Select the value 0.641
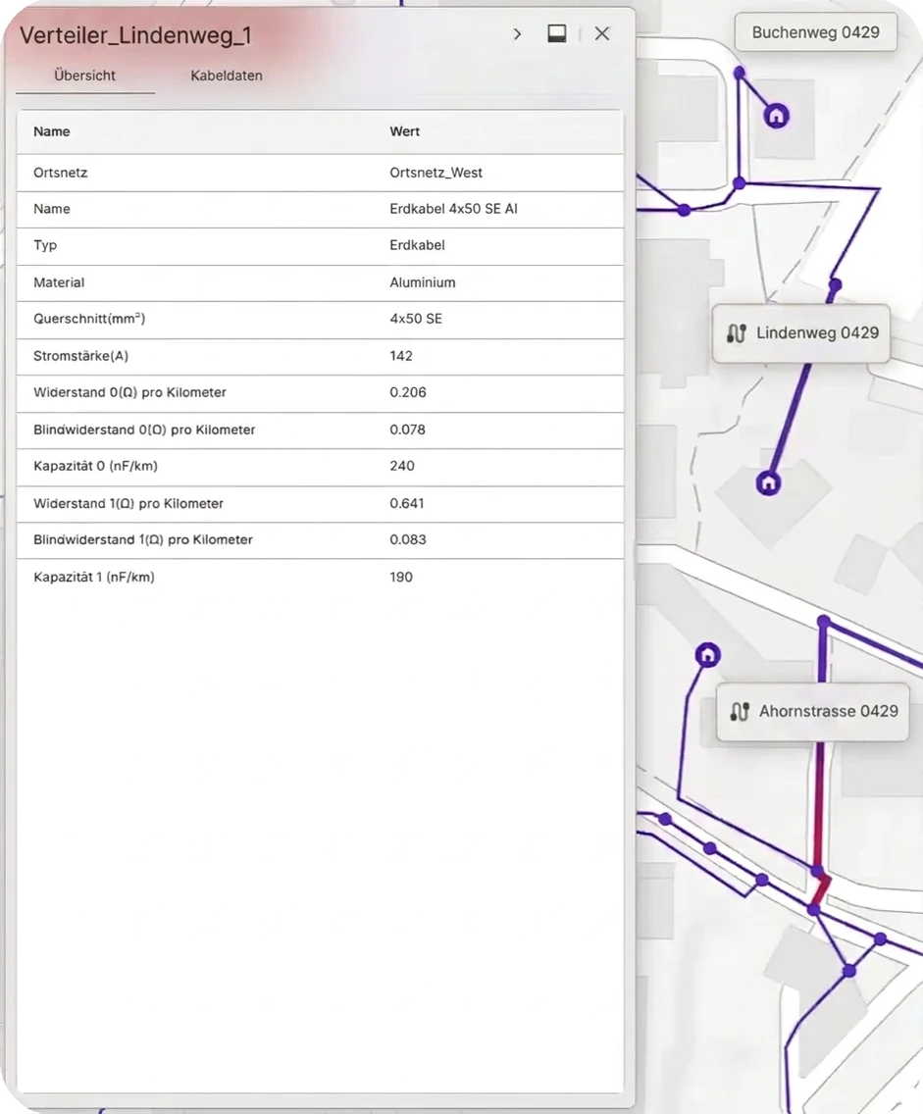Screen dimensions: 923x1114 [x=406, y=504]
